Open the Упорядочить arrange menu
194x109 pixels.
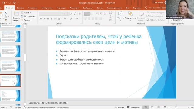(130, 16)
